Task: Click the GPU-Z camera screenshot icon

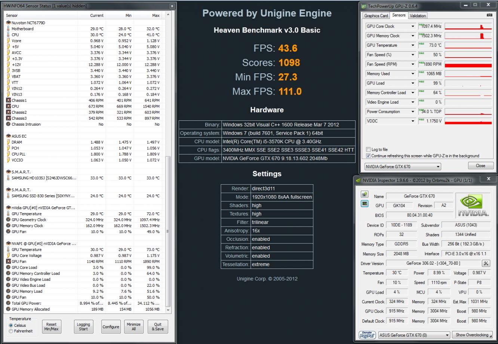Action: tap(489, 15)
